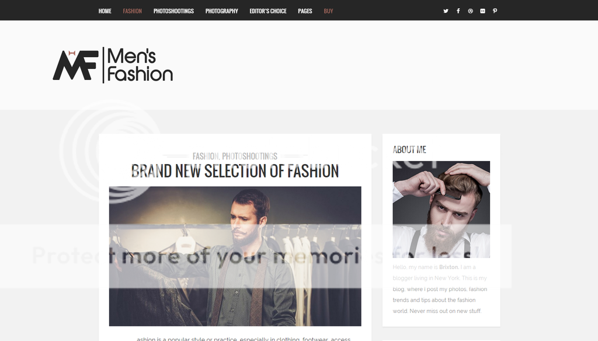Open the Photography menu item
This screenshot has width=598, height=341.
221,11
